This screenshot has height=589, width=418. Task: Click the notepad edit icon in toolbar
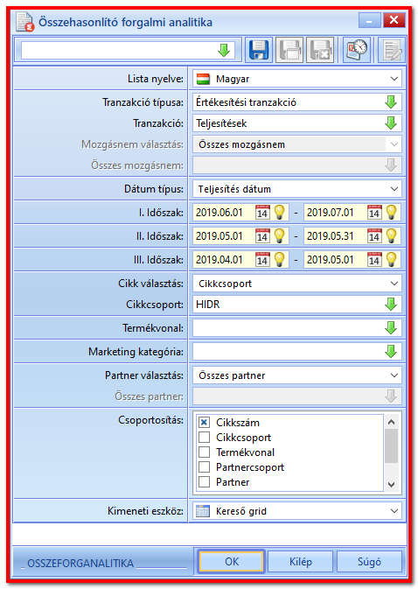tap(392, 50)
